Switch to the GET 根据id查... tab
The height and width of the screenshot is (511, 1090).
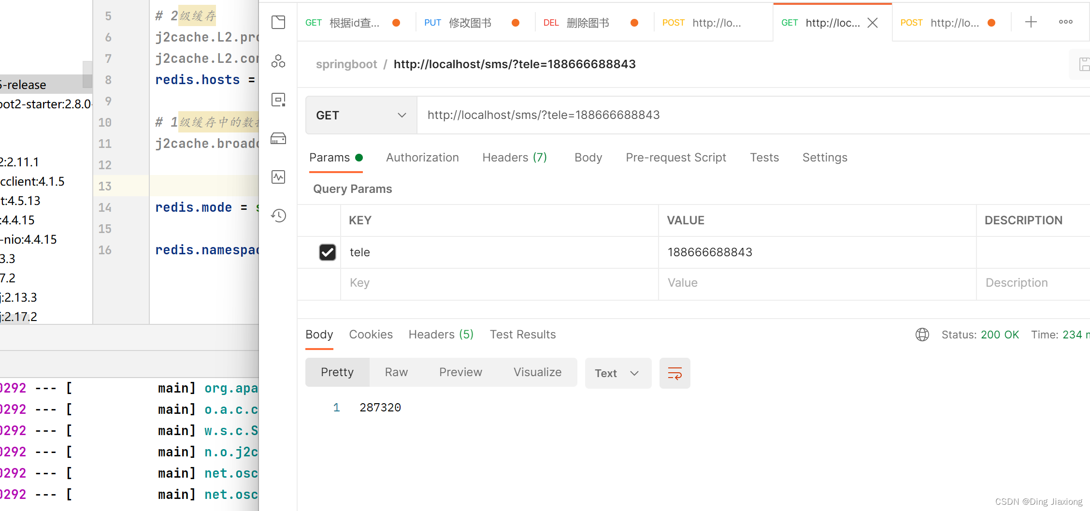point(354,23)
